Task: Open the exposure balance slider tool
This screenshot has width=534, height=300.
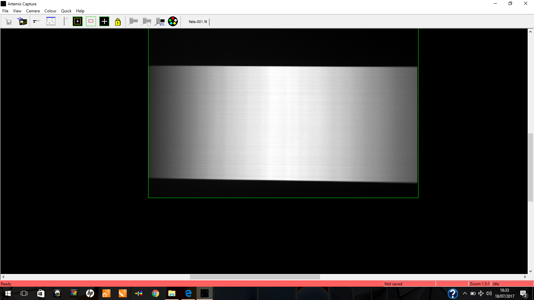Action: 37,22
